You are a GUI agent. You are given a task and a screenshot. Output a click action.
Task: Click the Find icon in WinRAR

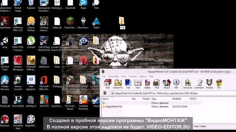pyautogui.click(x=157, y=84)
